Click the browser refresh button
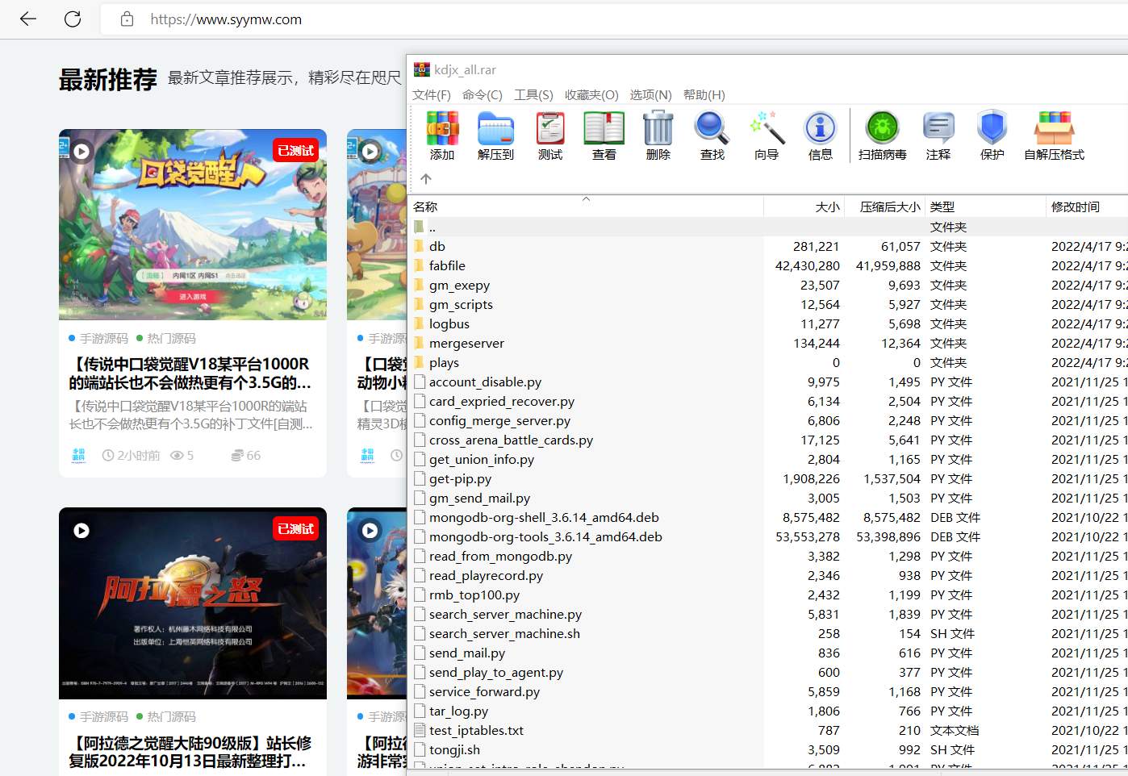Image resolution: width=1128 pixels, height=776 pixels. click(73, 19)
